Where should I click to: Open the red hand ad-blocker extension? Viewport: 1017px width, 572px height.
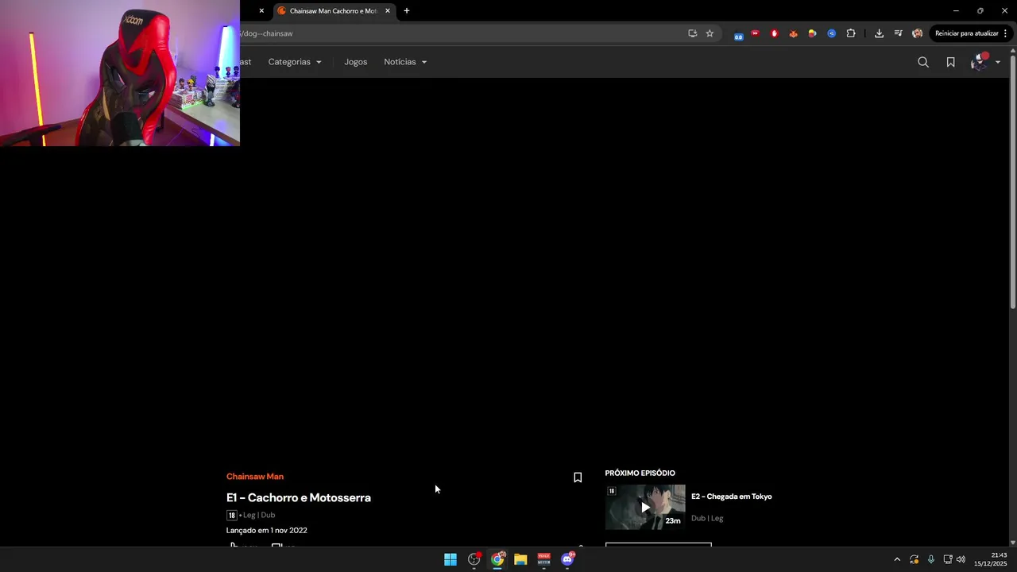coord(774,33)
